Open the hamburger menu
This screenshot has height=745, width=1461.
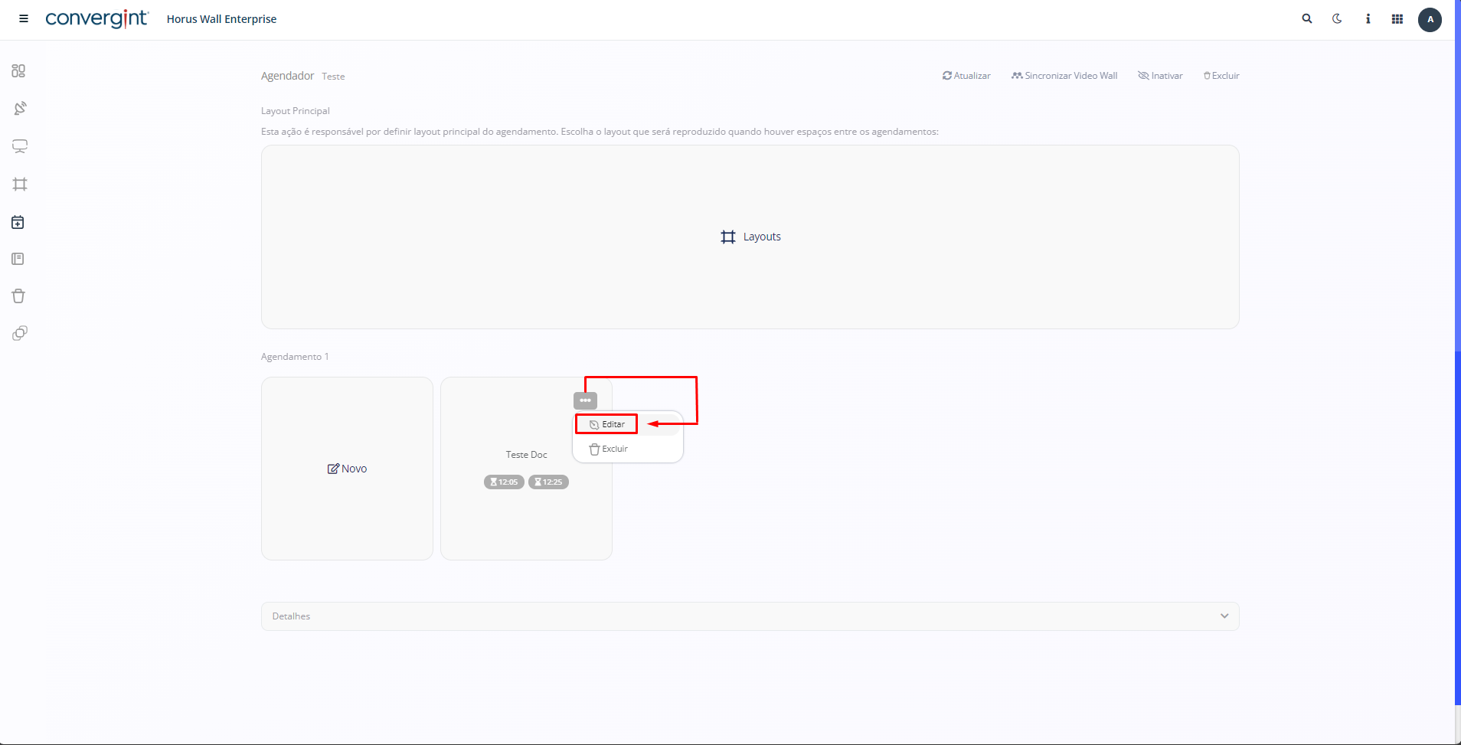24,19
